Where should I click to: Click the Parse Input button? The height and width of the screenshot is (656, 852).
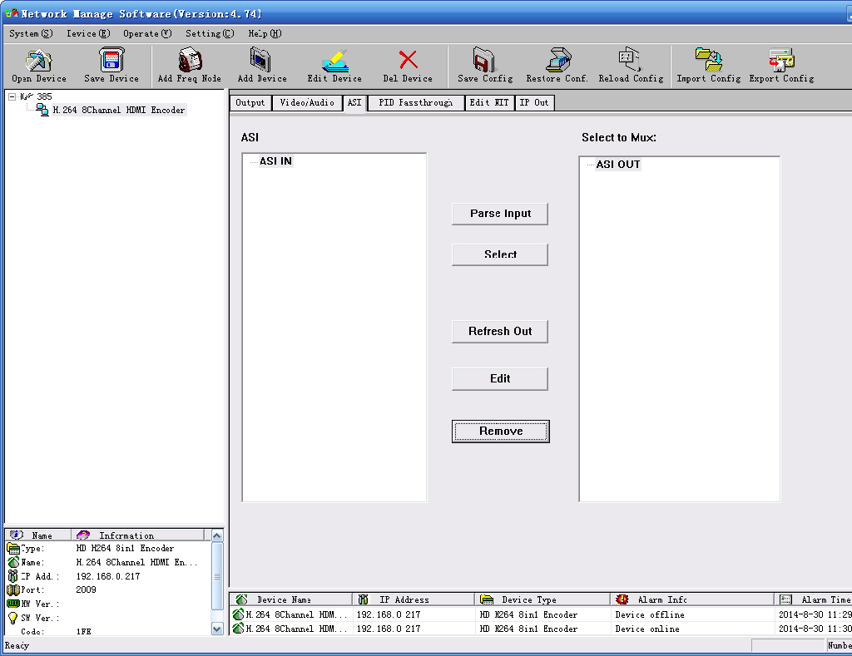tap(500, 214)
